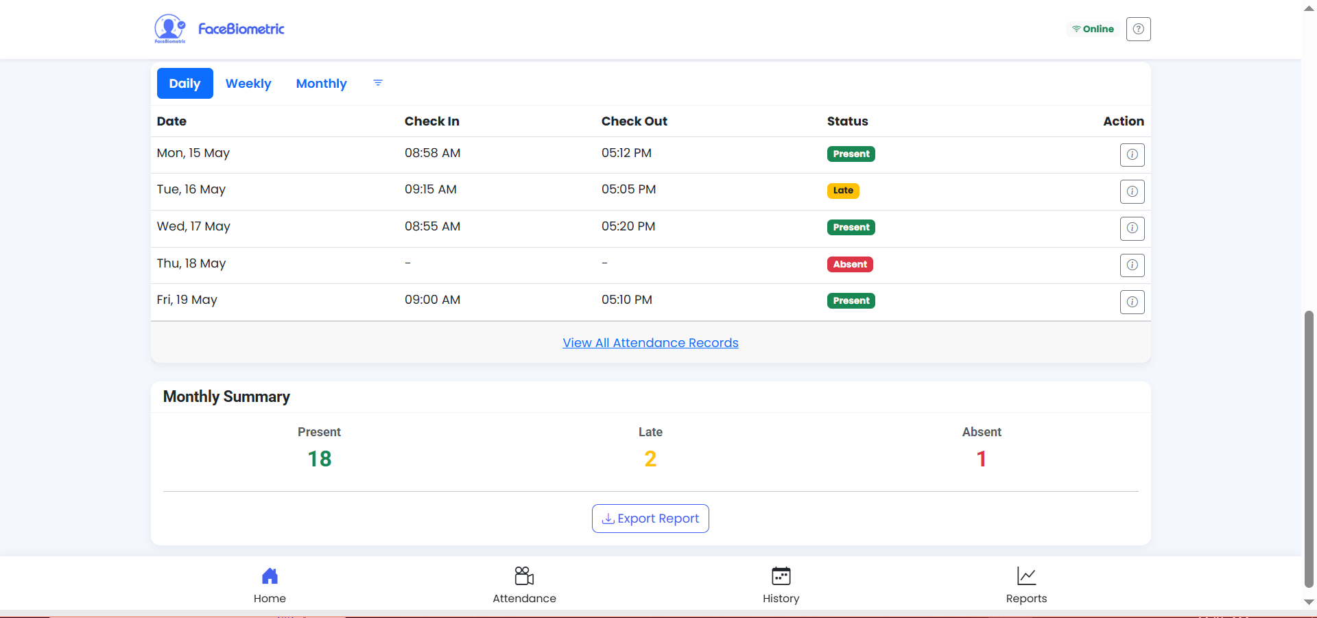Switch to the Monthly tab
Image resolution: width=1317 pixels, height=618 pixels.
[x=321, y=83]
